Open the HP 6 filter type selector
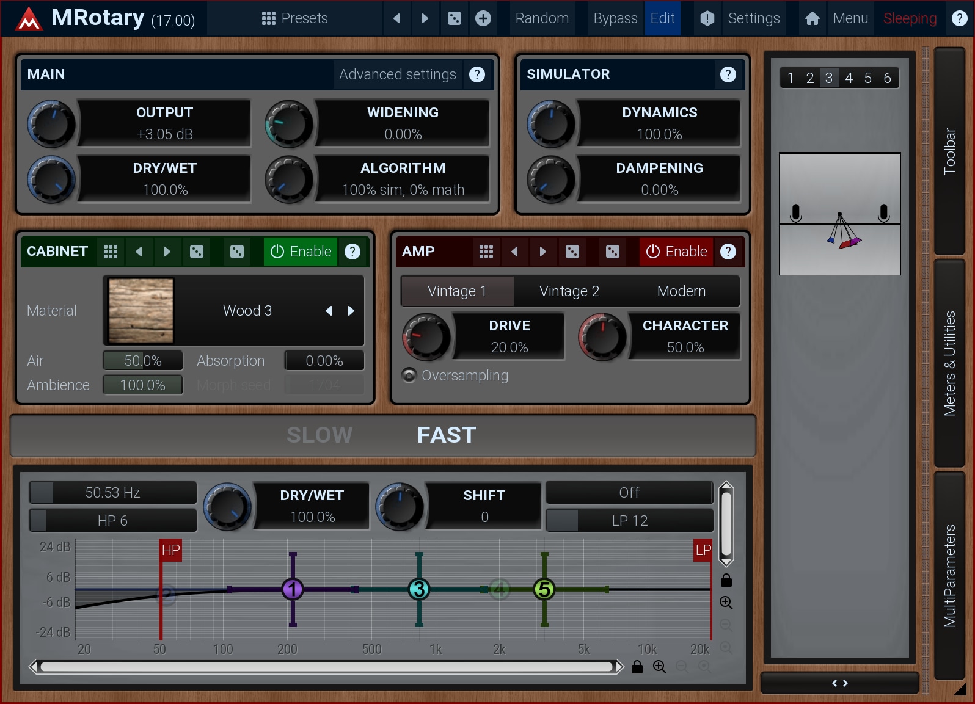 tap(113, 520)
